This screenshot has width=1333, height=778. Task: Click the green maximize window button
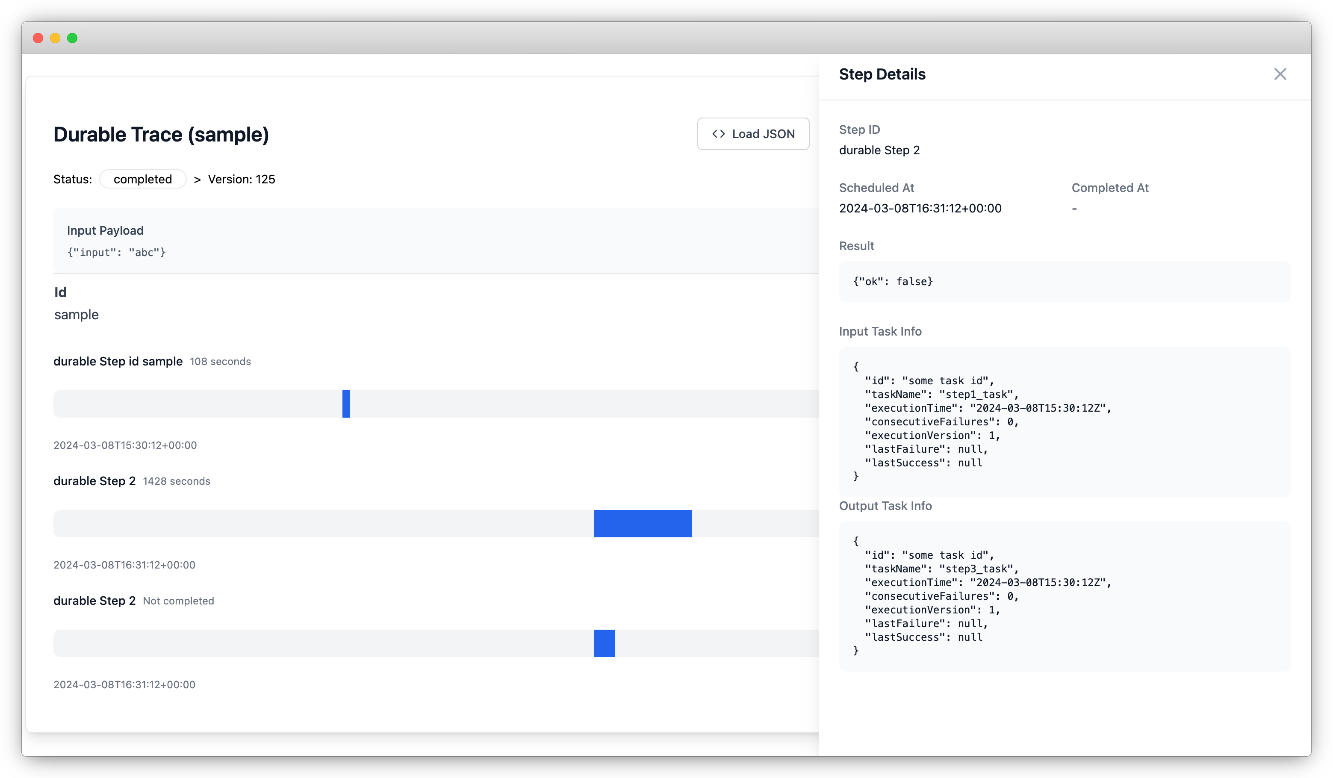coord(73,38)
